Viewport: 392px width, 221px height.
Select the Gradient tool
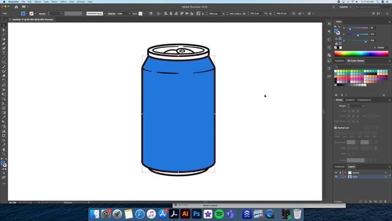click(x=4, y=112)
